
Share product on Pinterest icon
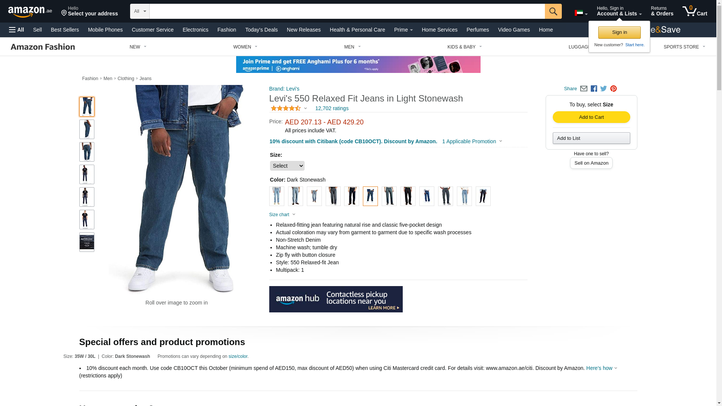(613, 89)
